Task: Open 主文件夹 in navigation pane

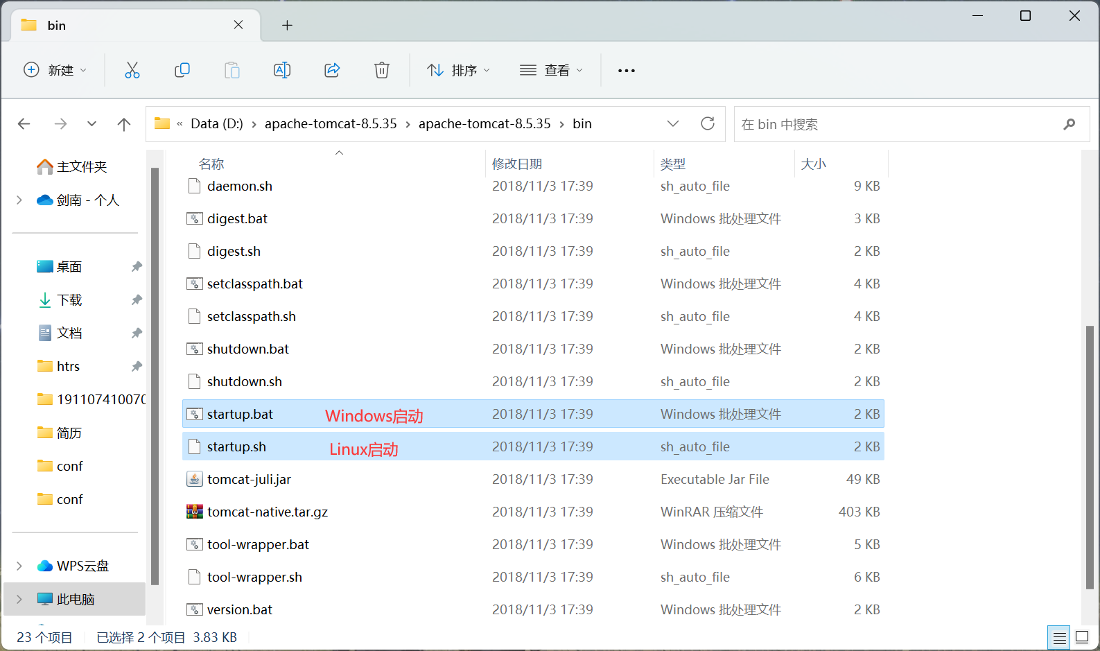Action: [82, 166]
